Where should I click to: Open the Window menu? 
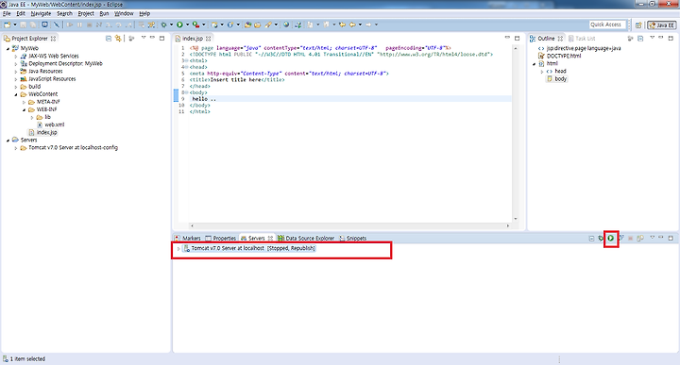[x=124, y=13]
